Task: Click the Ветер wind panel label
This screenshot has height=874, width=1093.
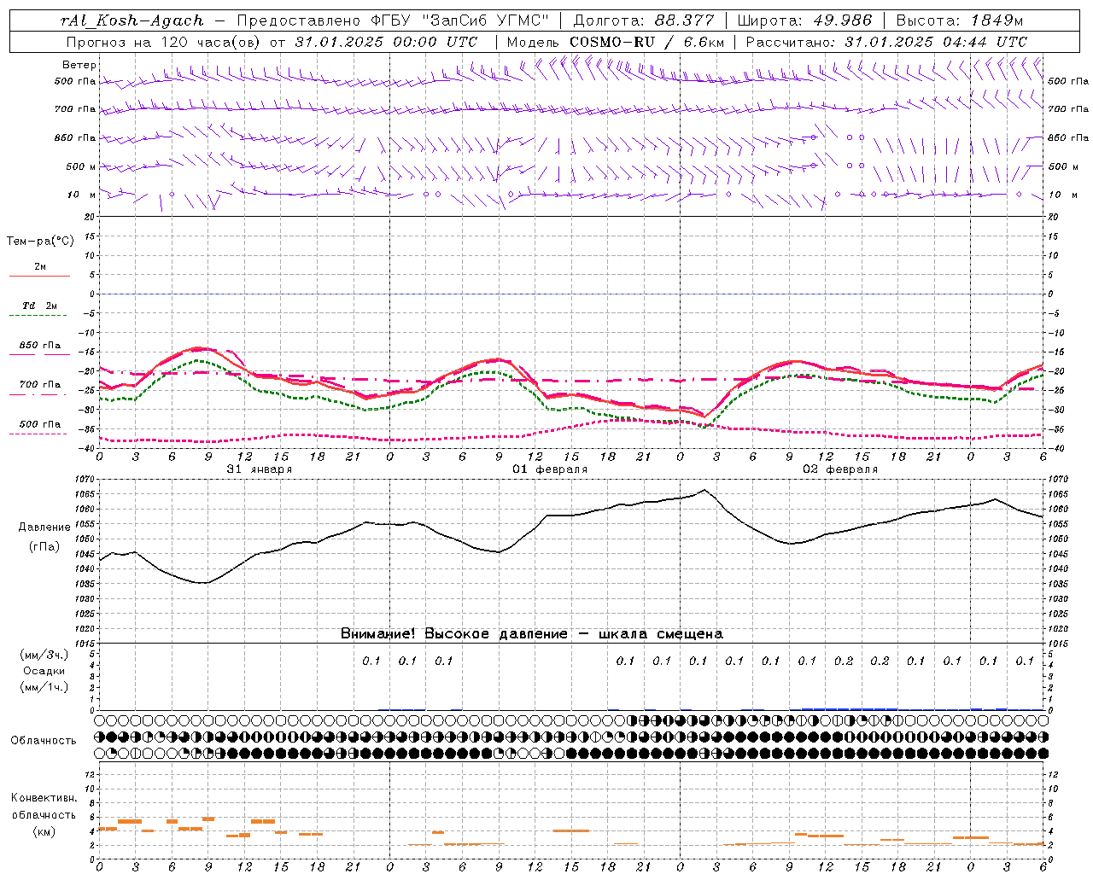Action: tap(79, 65)
